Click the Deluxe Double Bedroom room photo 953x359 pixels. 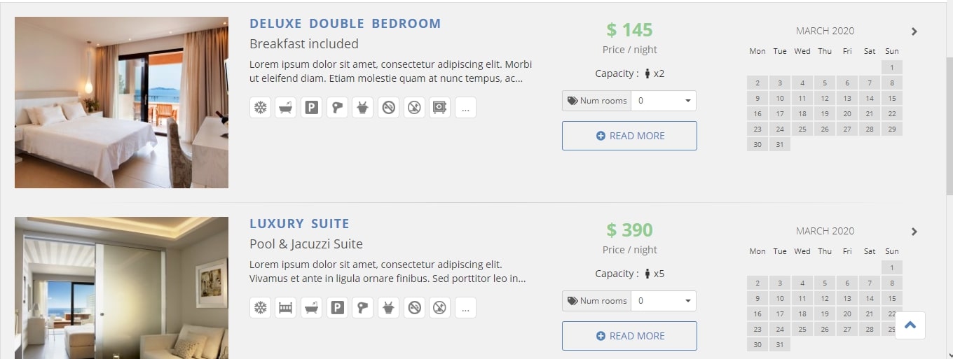[x=121, y=102]
